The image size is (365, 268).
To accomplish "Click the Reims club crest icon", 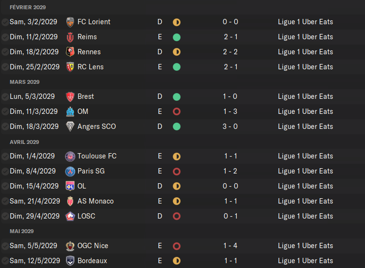I will point(70,37).
